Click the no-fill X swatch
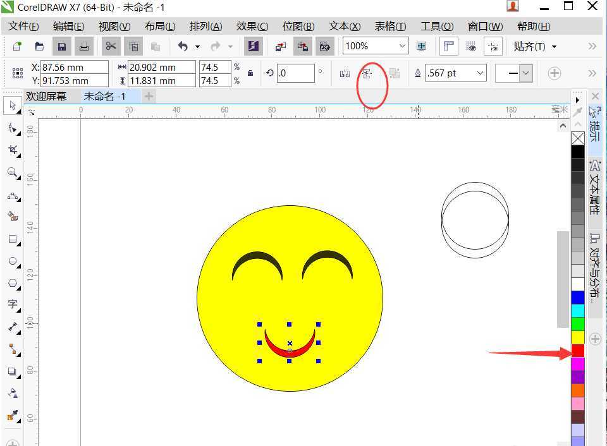Image resolution: width=607 pixels, height=446 pixels. pyautogui.click(x=578, y=138)
